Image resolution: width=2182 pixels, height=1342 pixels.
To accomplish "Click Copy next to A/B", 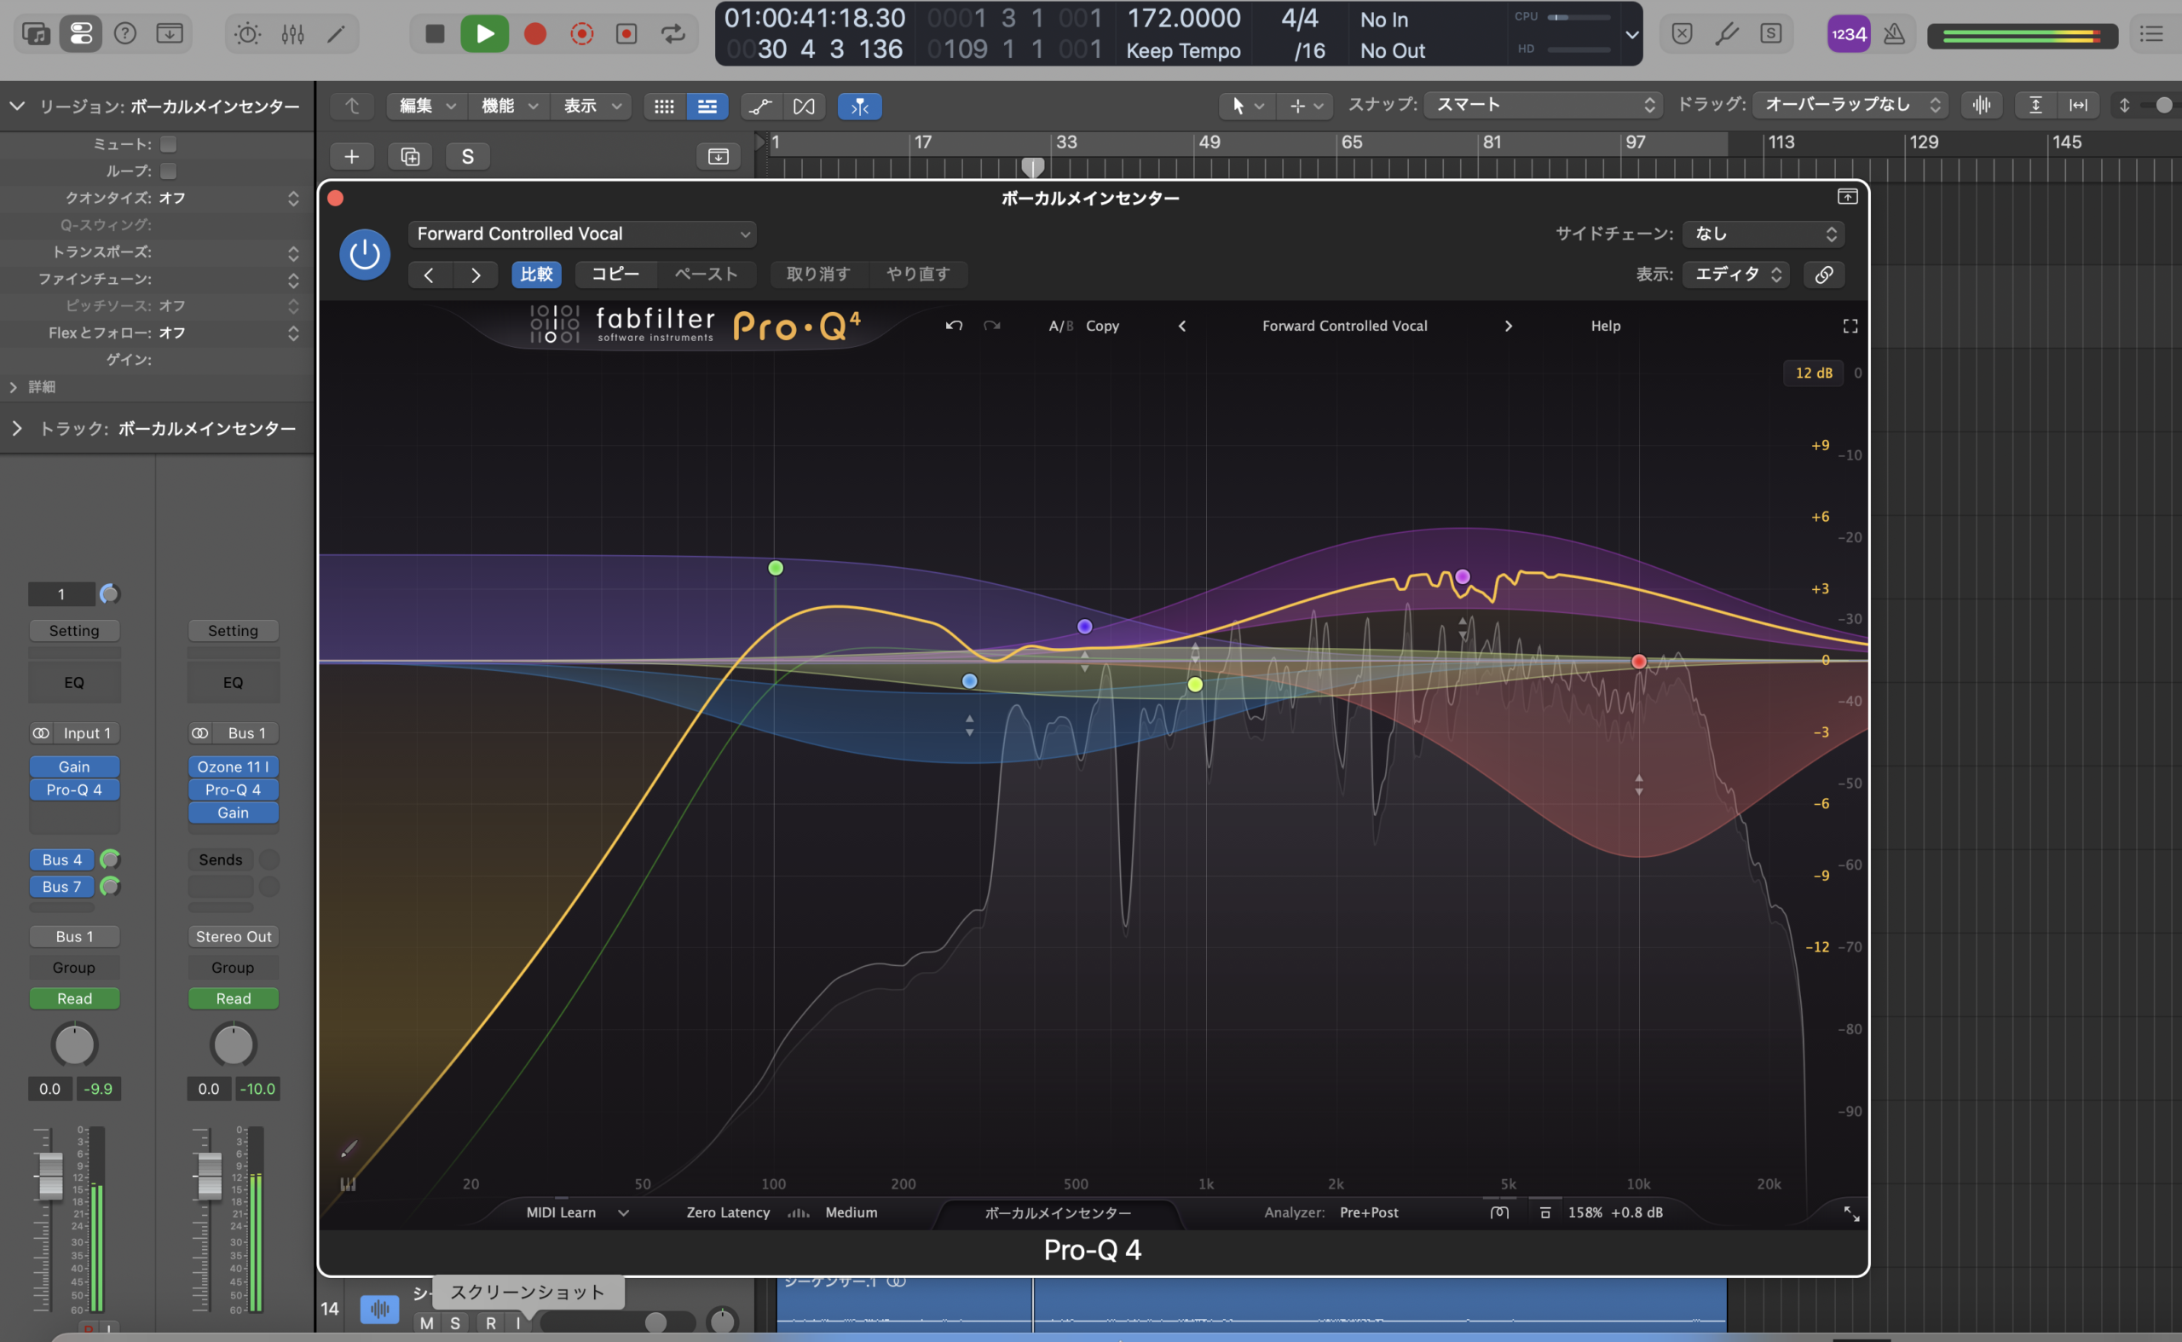I will pyautogui.click(x=1102, y=326).
